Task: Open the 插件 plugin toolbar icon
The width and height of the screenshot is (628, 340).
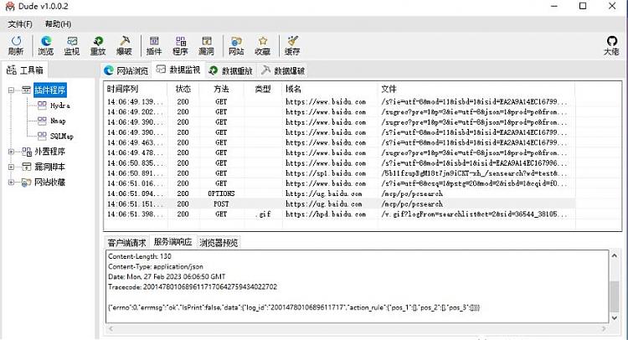Action: coord(154,45)
